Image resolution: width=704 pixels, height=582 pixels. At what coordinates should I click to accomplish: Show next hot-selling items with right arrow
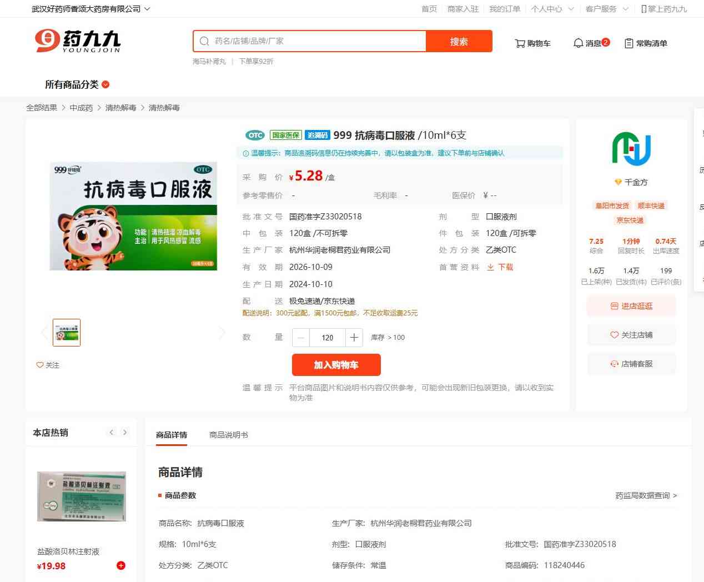(x=125, y=433)
